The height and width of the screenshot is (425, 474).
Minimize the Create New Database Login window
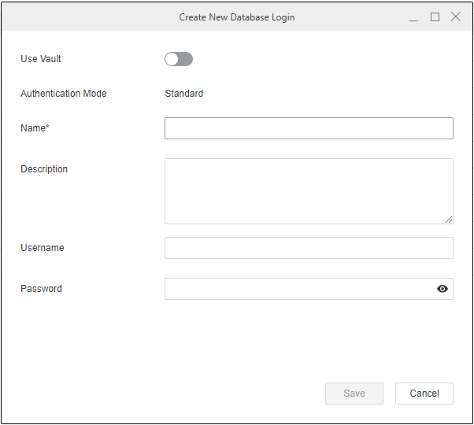click(x=414, y=17)
